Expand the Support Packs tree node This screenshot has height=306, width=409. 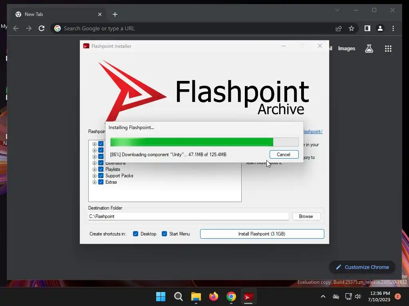tap(94, 176)
